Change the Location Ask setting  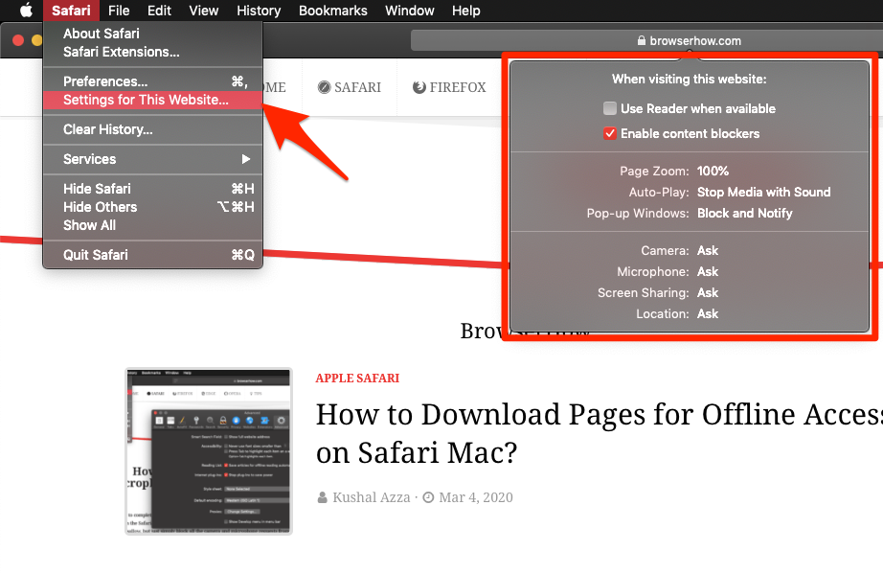tap(708, 313)
